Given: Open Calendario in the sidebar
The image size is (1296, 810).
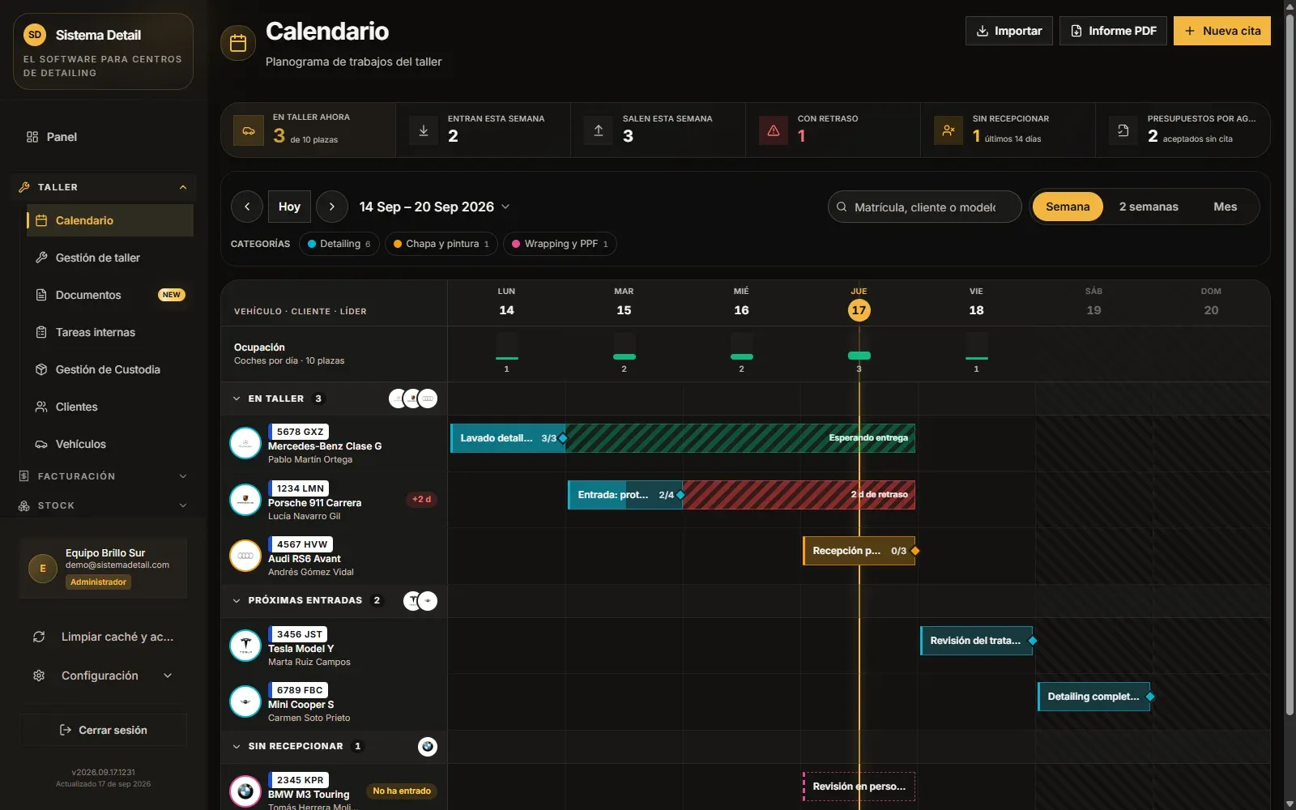Looking at the screenshot, I should 110,220.
